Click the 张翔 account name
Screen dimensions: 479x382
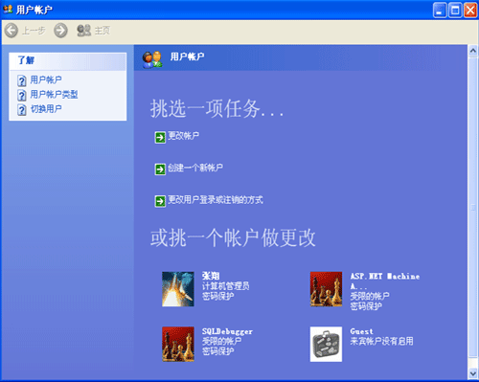[211, 276]
